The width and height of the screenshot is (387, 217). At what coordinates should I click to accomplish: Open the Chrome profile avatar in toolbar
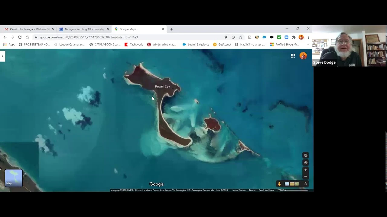301,37
